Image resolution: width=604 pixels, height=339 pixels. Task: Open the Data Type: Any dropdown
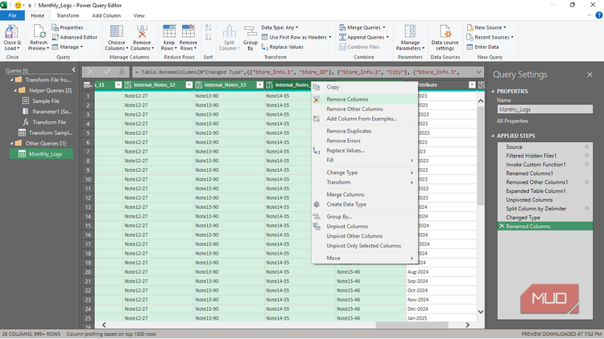[279, 27]
